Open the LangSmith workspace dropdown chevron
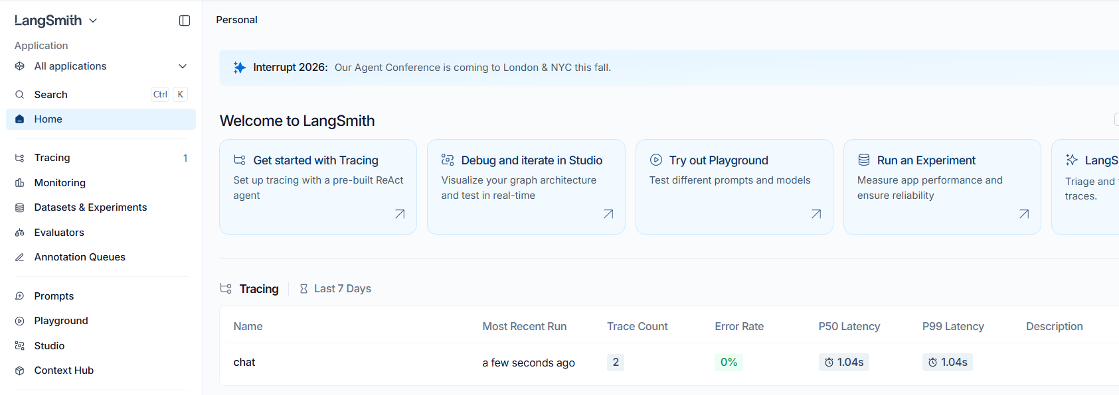 click(x=93, y=21)
